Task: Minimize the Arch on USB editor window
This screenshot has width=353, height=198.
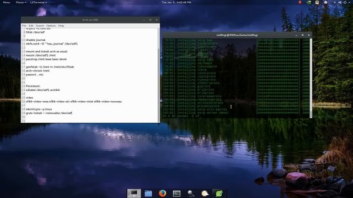Action: pos(144,20)
